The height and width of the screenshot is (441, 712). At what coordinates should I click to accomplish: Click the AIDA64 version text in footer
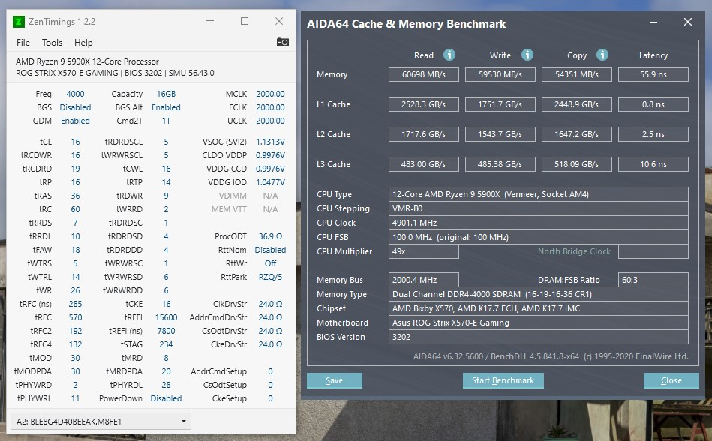[x=551, y=356]
